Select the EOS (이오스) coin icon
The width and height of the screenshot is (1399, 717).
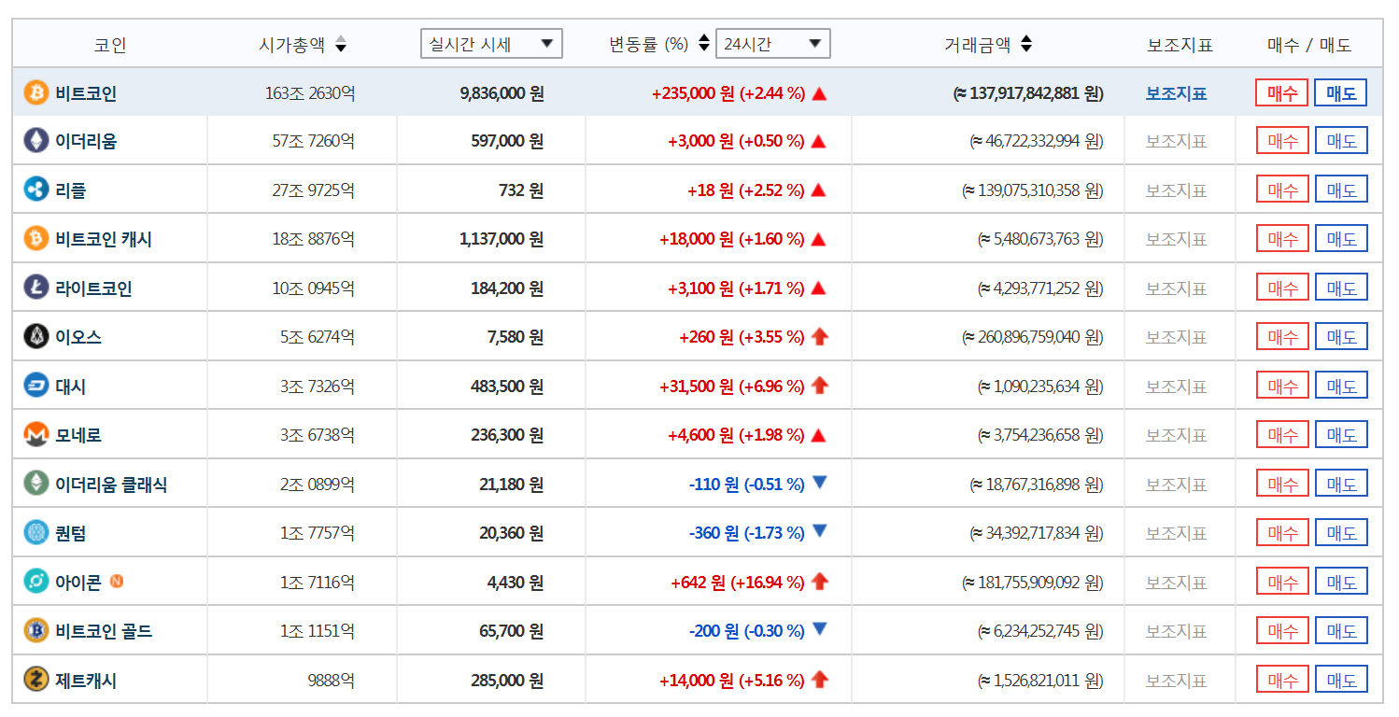click(36, 336)
